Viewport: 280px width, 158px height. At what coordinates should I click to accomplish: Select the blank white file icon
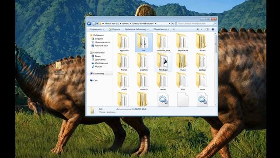pos(183,99)
